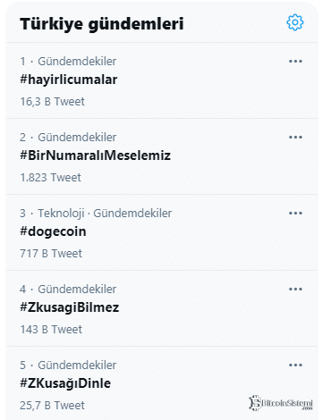Open the #hayirlicumalar hashtag
Viewport: 322px width, 420px height.
[69, 80]
